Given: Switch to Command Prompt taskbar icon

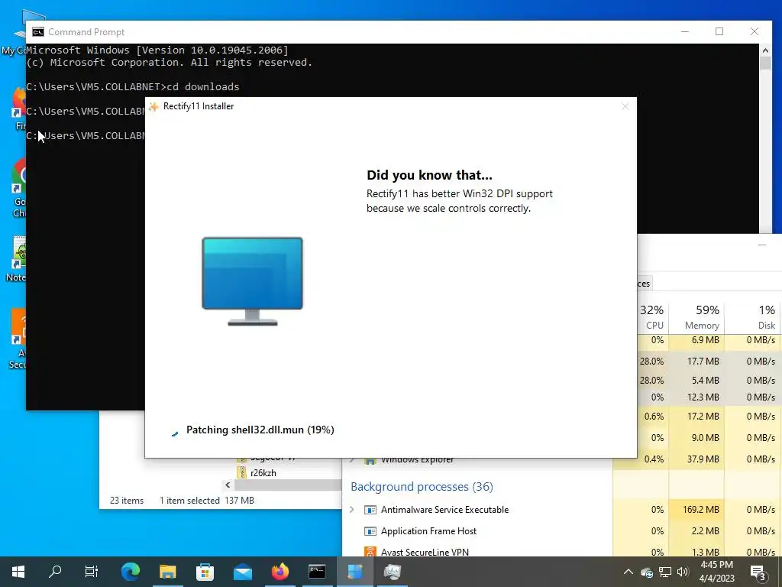Looking at the screenshot, I should 317,572.
